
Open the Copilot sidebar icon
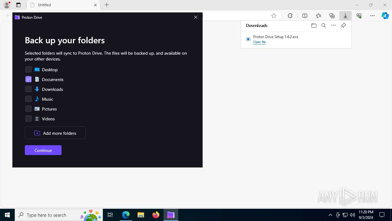385,16
